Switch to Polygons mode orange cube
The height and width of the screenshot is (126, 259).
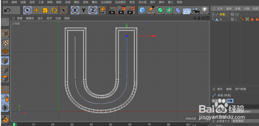pos(5,78)
